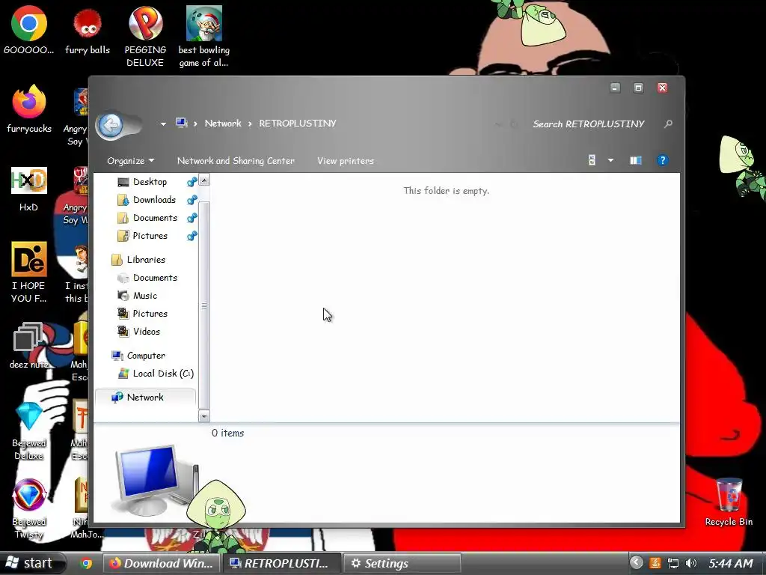766x575 pixels.
Task: Open the Firefox shortcut labeled furrycucks
Action: (29, 109)
